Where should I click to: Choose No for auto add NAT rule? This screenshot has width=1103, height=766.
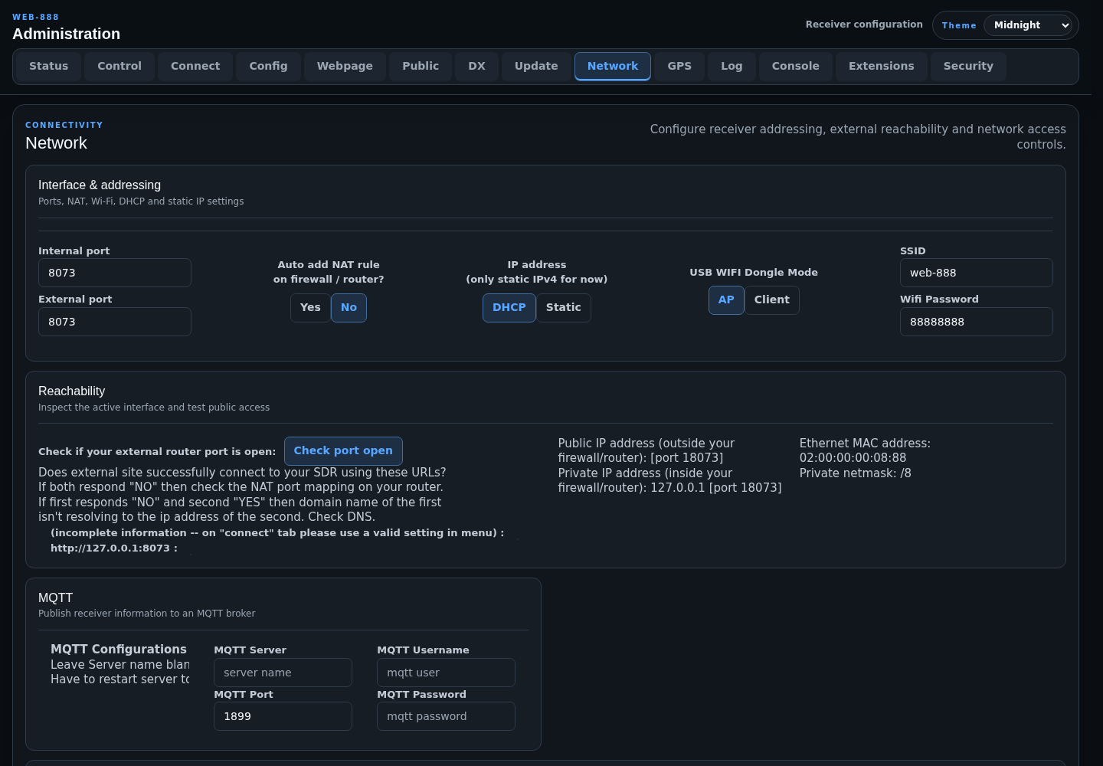(349, 308)
